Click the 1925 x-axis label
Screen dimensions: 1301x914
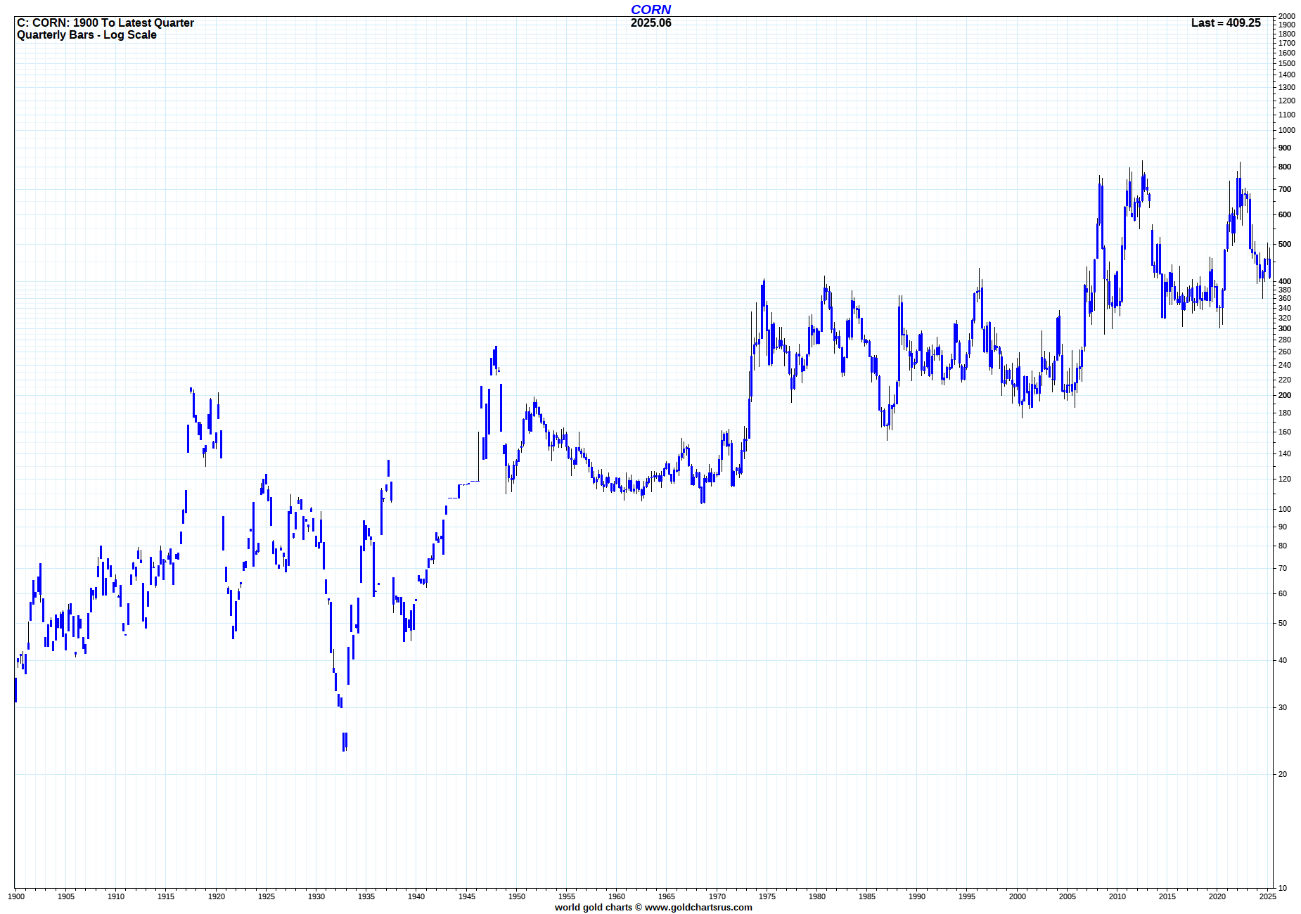click(x=267, y=896)
